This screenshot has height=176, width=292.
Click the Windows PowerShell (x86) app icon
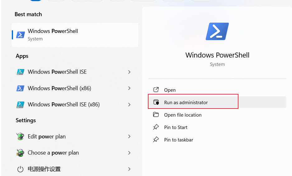coord(21,88)
